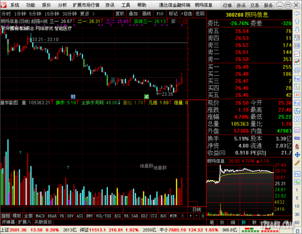The image size is (302, 234).
Task: Click the 日线 period label
Action: tap(197, 209)
